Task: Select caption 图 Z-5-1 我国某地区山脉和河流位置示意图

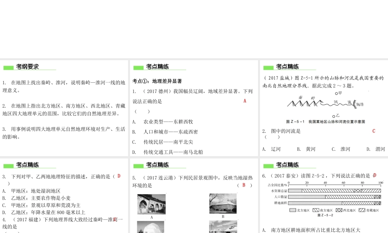Action: coord(326,122)
